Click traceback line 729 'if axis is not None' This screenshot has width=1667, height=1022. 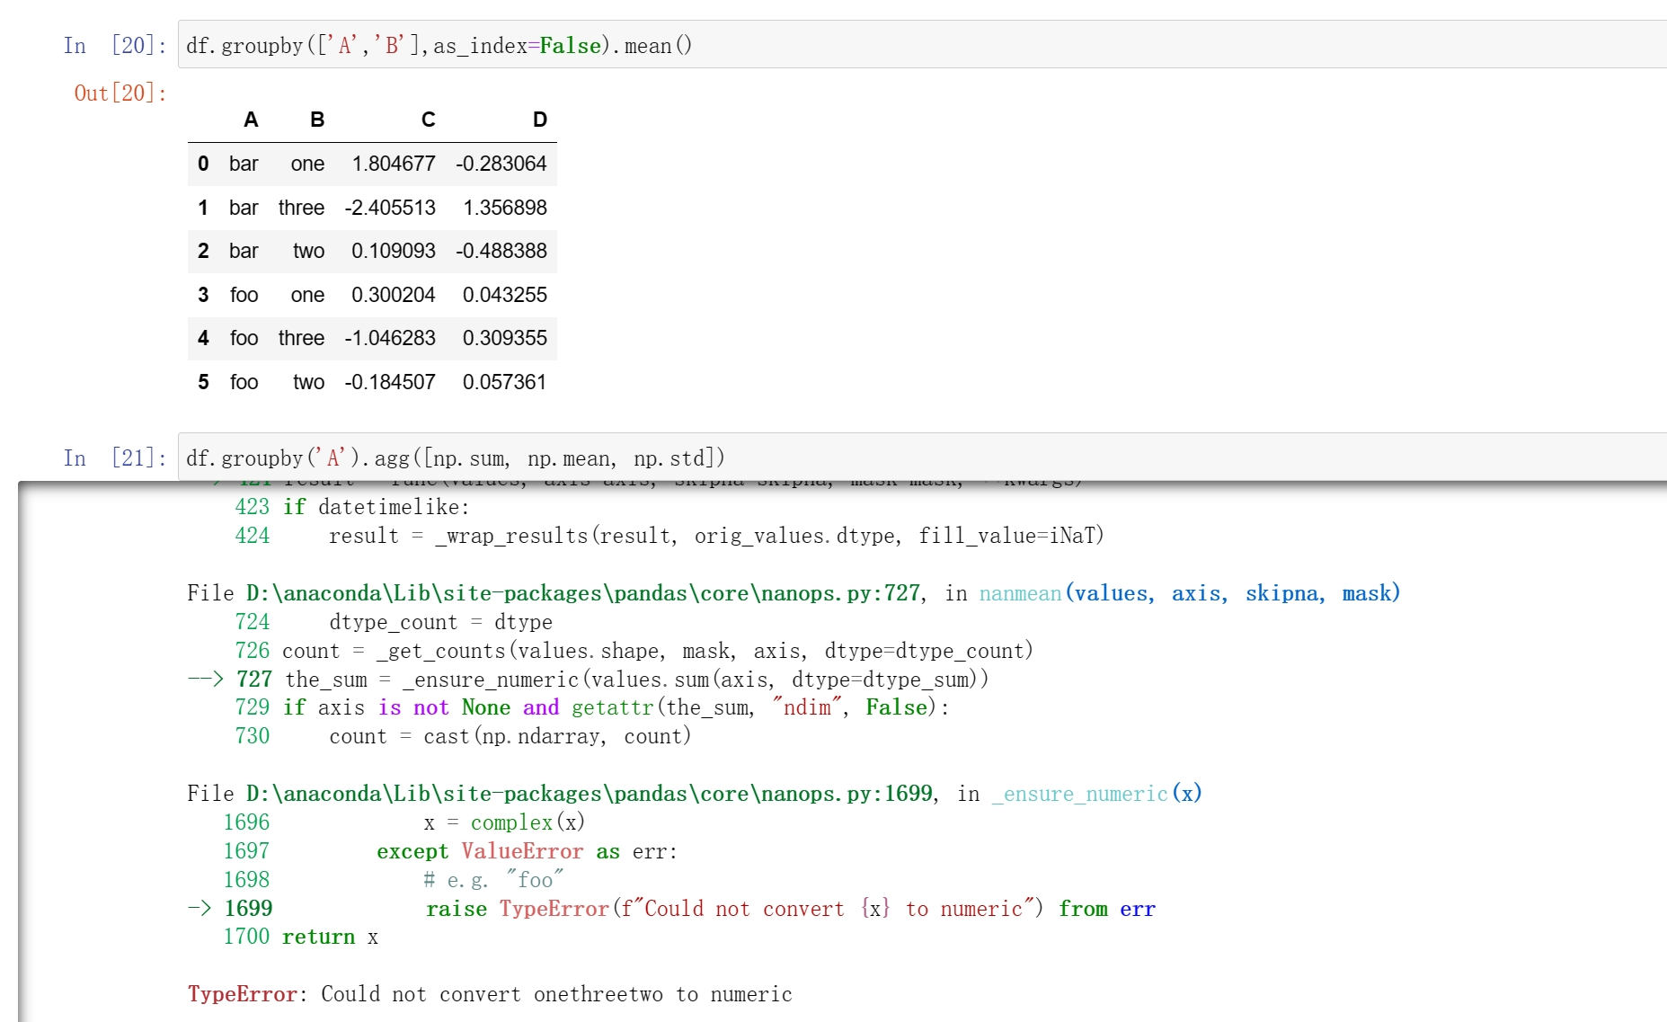[616, 707]
